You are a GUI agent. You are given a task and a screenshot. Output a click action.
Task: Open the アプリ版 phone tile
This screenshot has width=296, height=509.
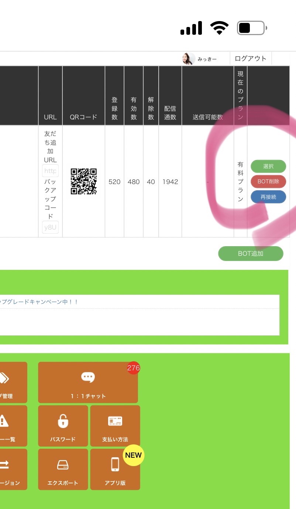tap(115, 469)
